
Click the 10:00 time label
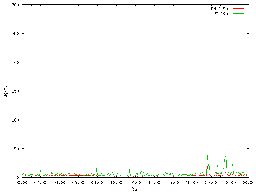point(116,182)
